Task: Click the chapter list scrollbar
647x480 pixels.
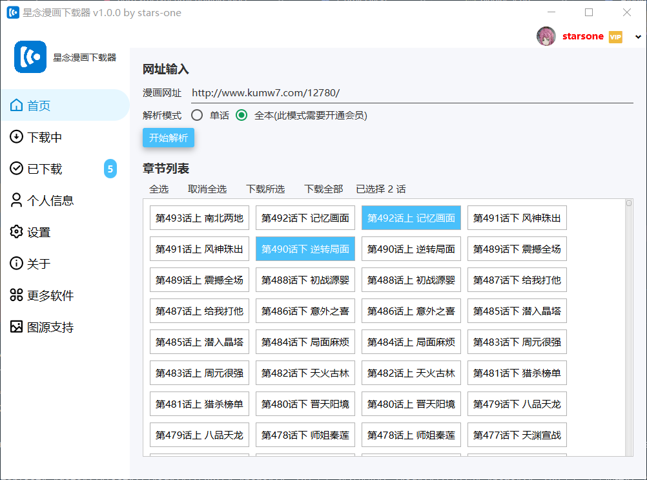Action: tap(629, 203)
